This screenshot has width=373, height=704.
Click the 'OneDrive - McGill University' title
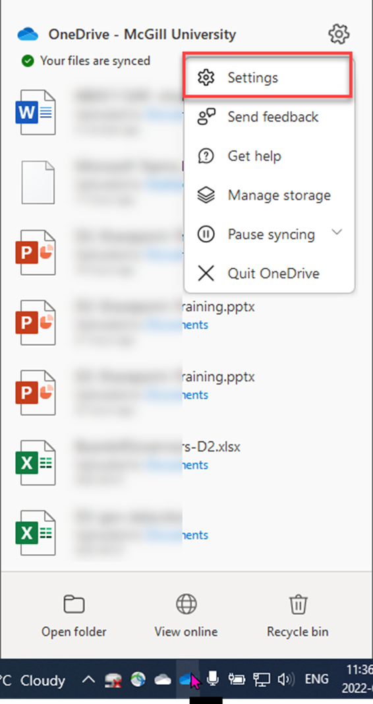click(x=142, y=34)
